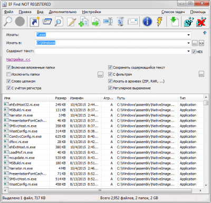
Task: Click the vertical scrollbar up arrow
Action: (206, 97)
